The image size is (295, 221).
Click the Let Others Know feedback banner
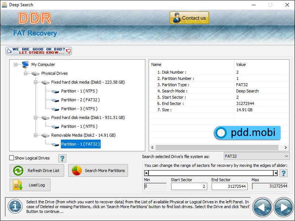(38, 50)
